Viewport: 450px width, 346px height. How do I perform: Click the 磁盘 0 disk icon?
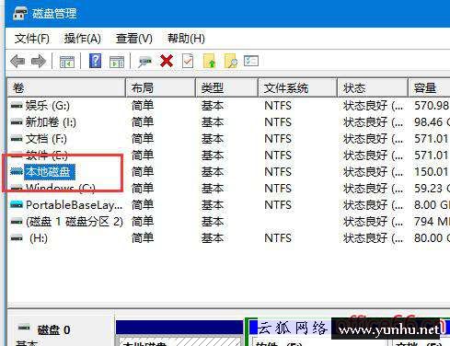[x=24, y=328]
